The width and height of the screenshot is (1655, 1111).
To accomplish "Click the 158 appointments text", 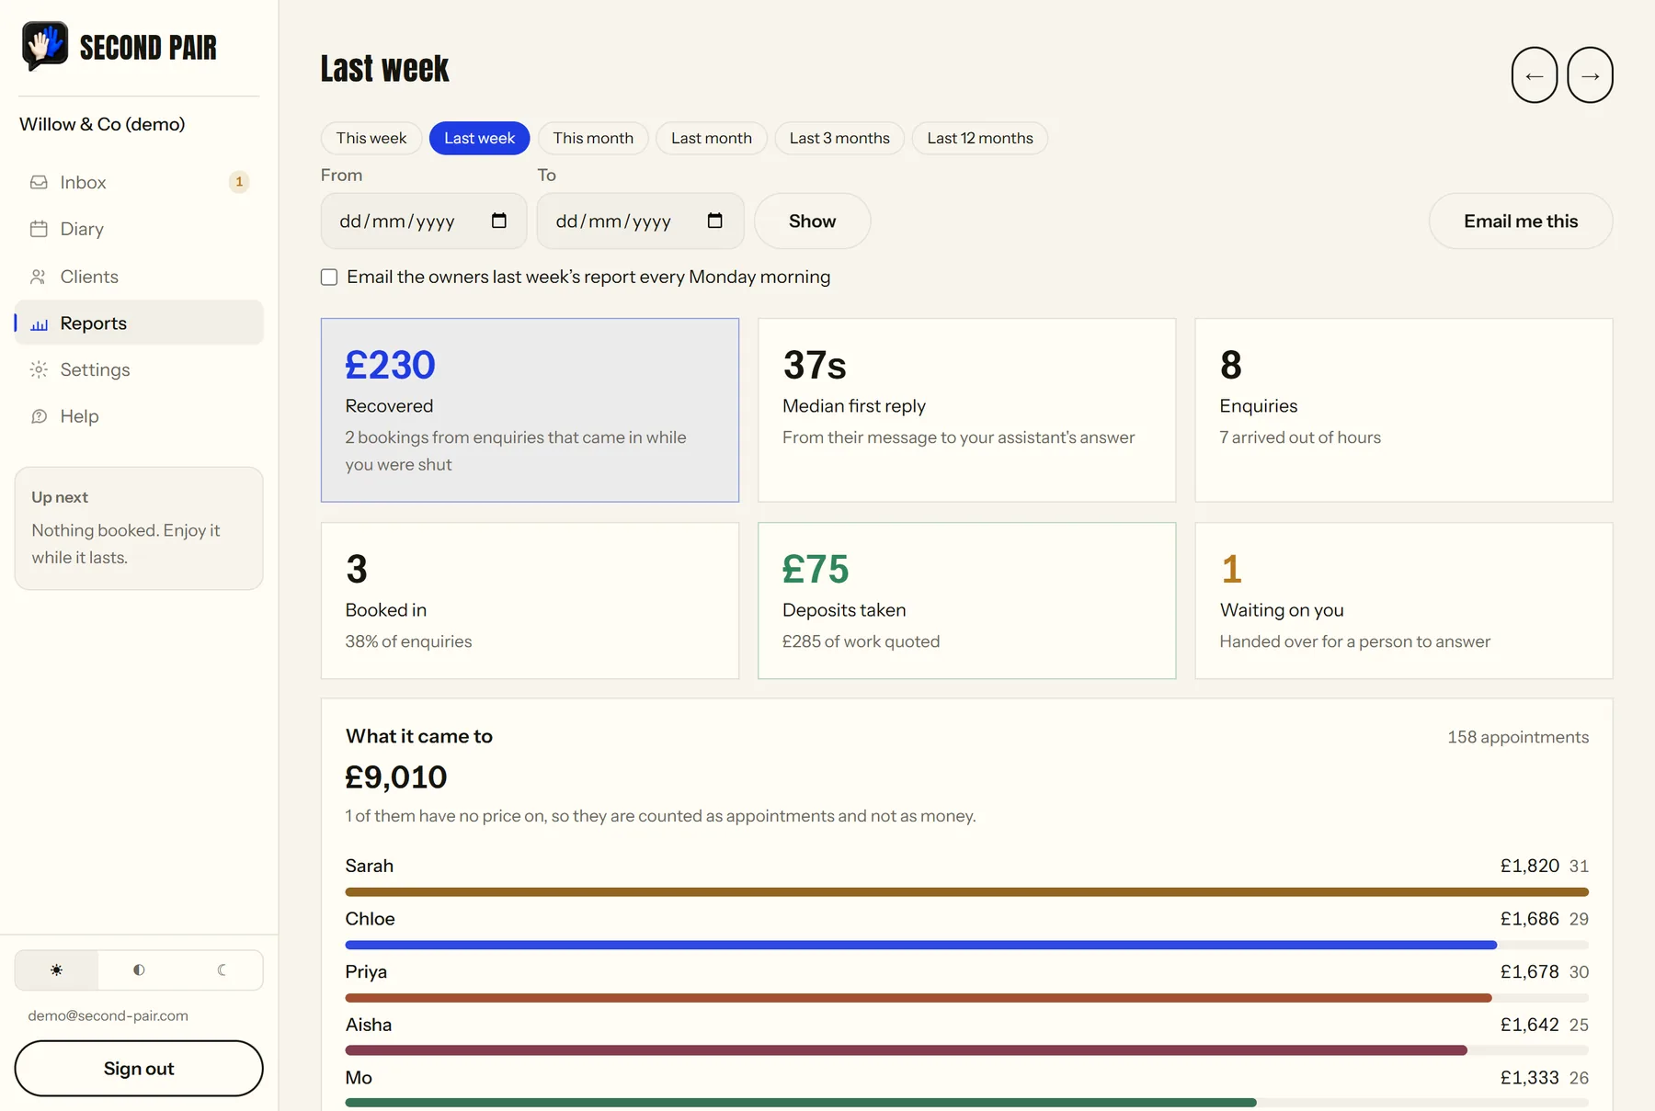I will point(1518,737).
